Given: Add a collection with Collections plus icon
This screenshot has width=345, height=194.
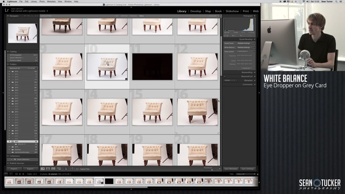Looking at the screenshot, I should pos(37,156).
